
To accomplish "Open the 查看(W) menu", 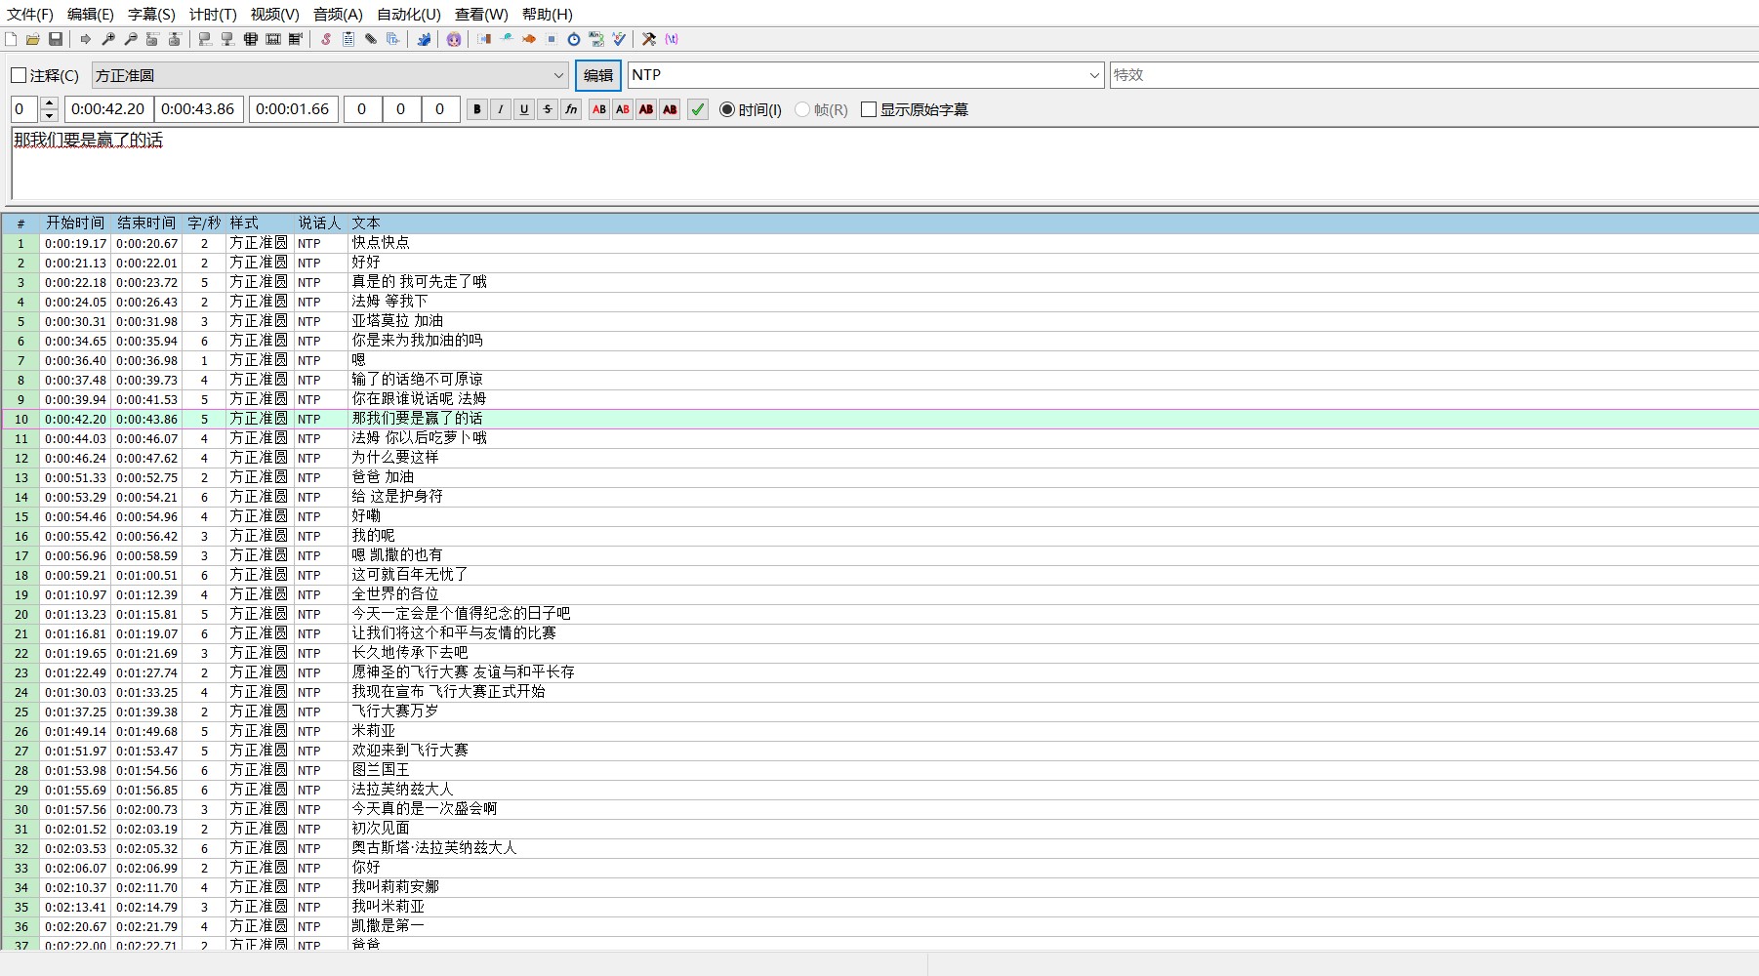I will pos(481,15).
